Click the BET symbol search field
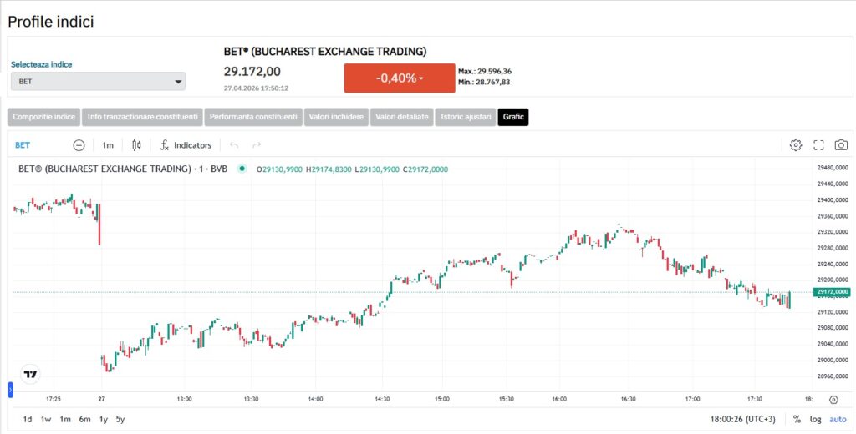 pos(23,145)
